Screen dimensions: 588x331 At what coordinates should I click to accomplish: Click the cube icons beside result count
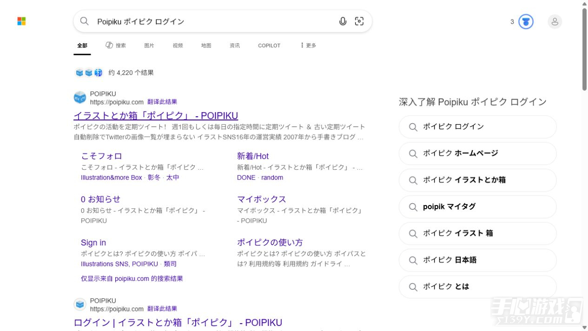(x=89, y=73)
